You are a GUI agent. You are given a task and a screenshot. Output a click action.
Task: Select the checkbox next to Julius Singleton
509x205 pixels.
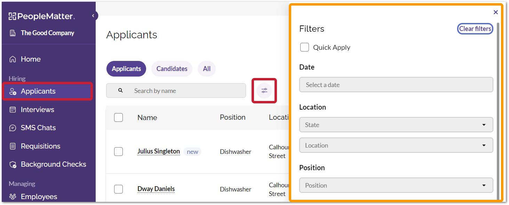click(118, 151)
